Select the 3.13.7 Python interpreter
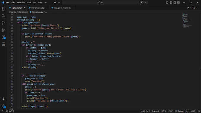Viewport: 201px width, 113px height. point(193,111)
